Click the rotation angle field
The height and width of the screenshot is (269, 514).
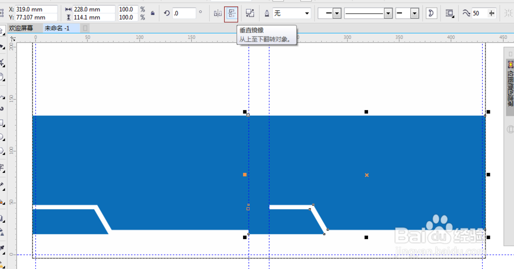184,13
